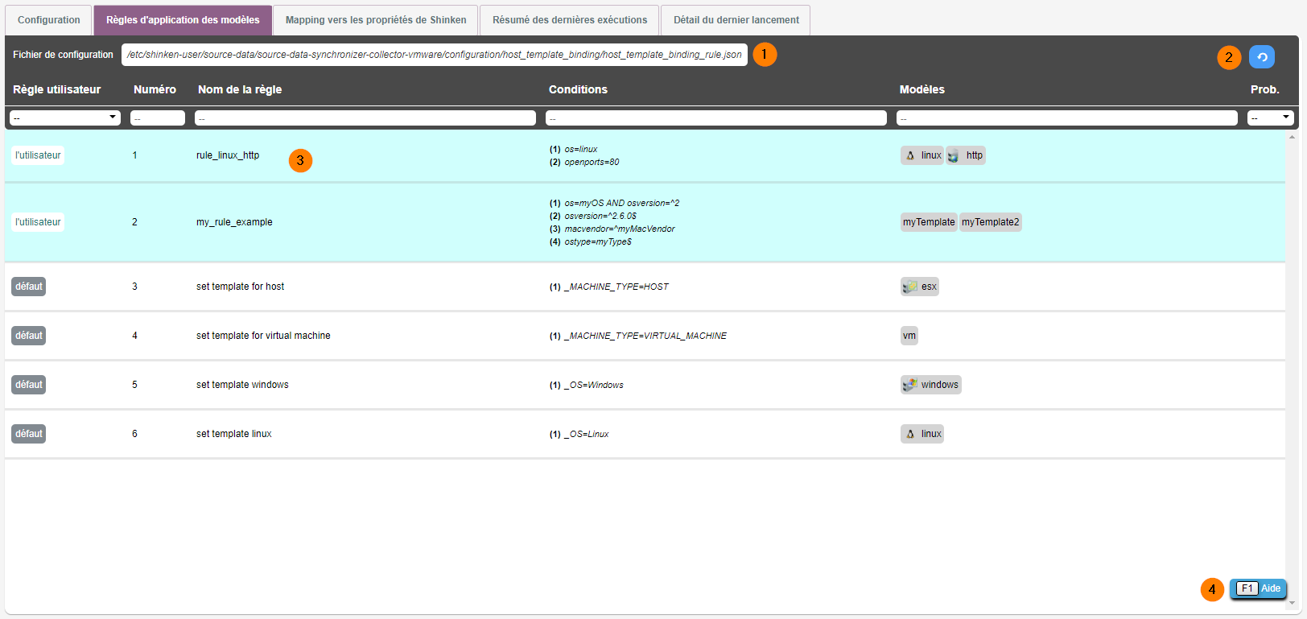This screenshot has width=1307, height=619.
Task: Open the Règle utilisateur filter dropdown
Action: click(x=65, y=118)
